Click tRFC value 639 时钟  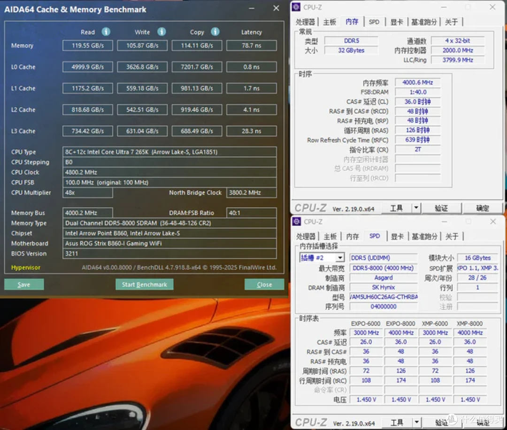coord(418,140)
